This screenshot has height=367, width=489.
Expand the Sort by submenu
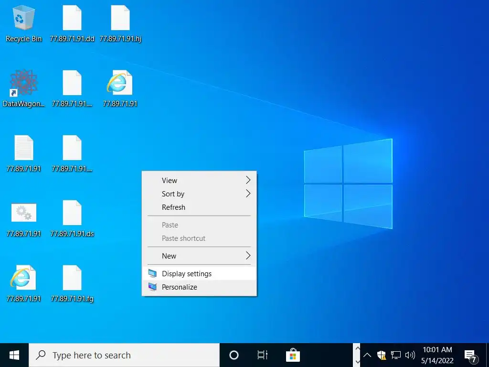(199, 194)
